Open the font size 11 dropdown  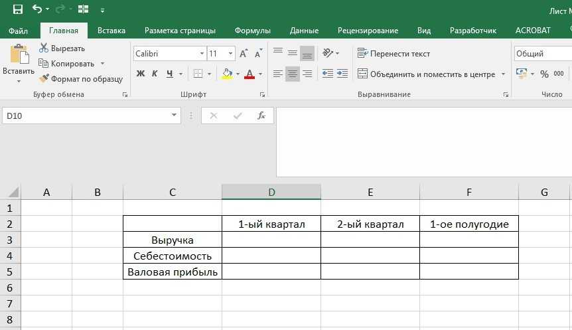[230, 54]
